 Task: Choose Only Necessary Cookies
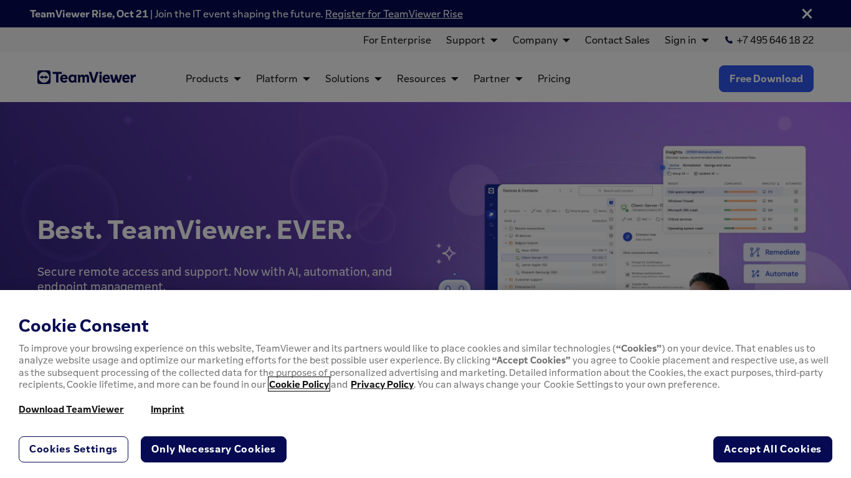214,449
